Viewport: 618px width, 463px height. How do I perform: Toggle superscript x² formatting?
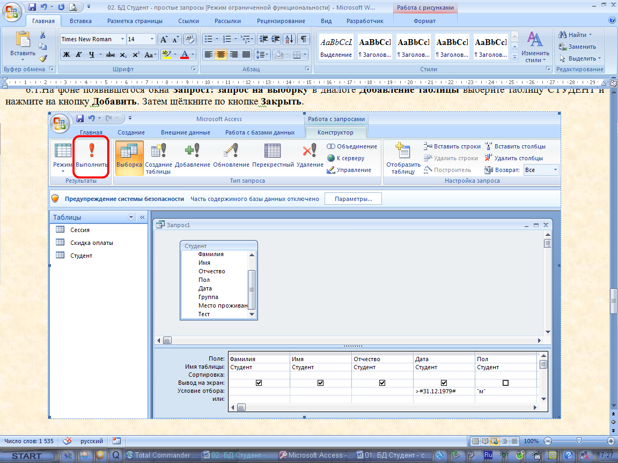click(136, 55)
